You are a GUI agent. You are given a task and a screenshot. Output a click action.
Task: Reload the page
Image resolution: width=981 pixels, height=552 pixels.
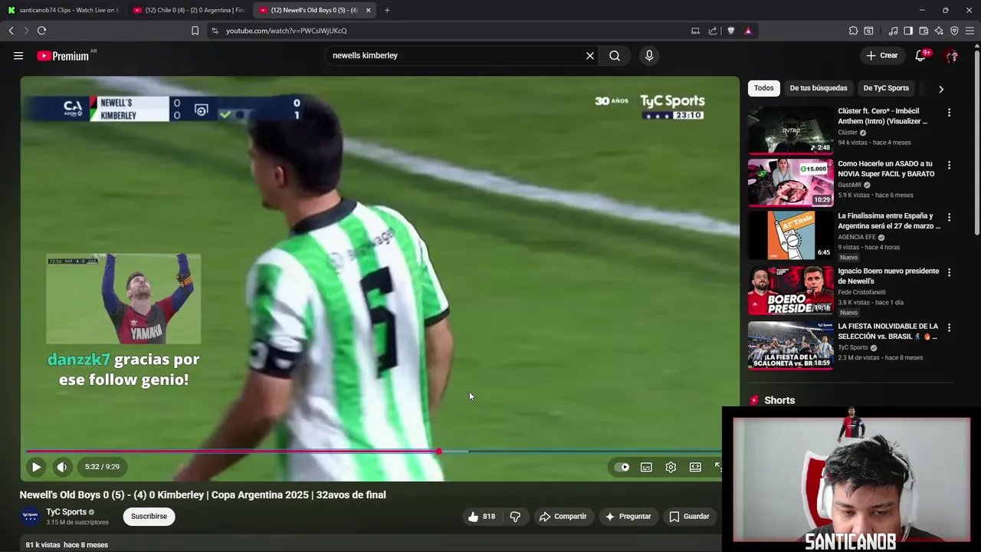coord(41,31)
